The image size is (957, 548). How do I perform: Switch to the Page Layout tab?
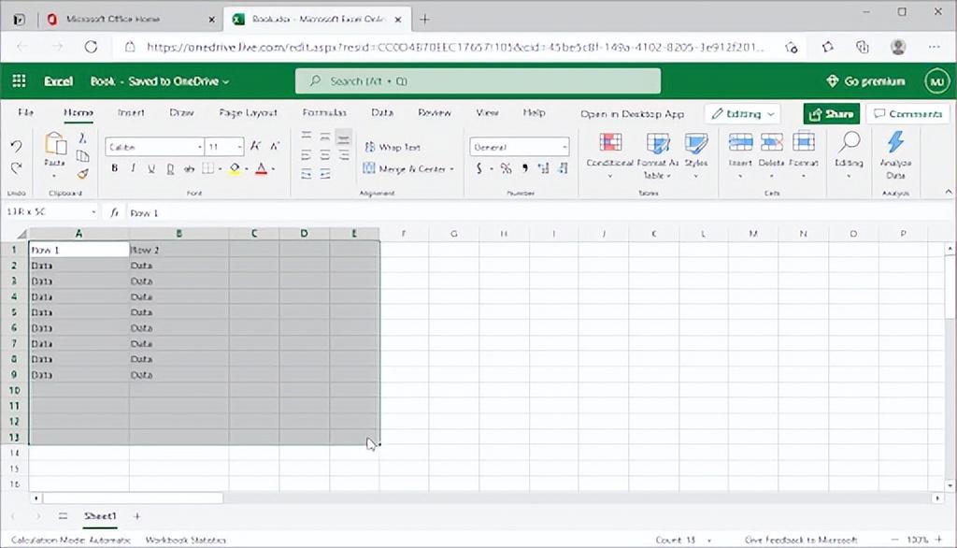(248, 112)
